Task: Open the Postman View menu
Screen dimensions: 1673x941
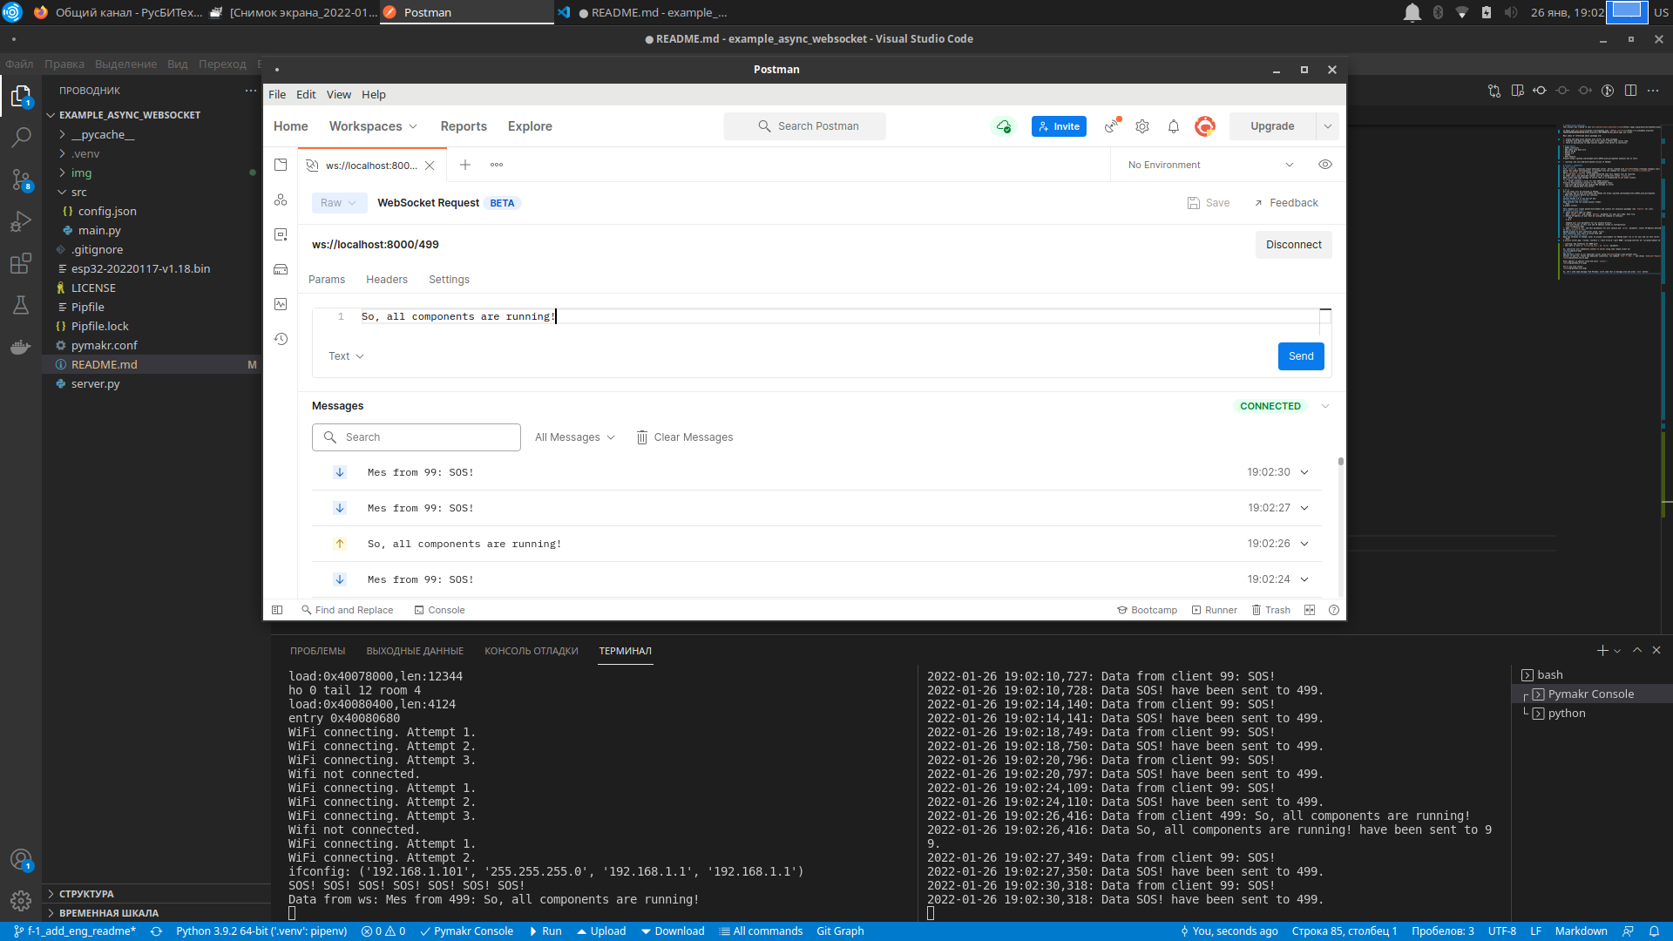Action: coord(338,94)
